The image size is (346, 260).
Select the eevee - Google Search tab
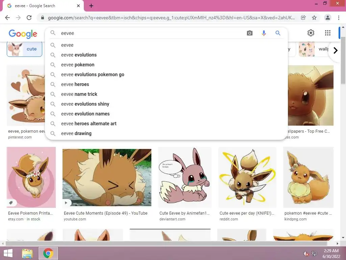43,6
